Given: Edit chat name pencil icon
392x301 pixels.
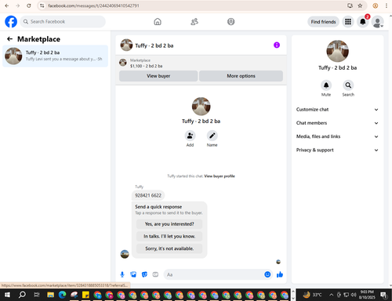Looking at the screenshot, I should click(x=212, y=136).
